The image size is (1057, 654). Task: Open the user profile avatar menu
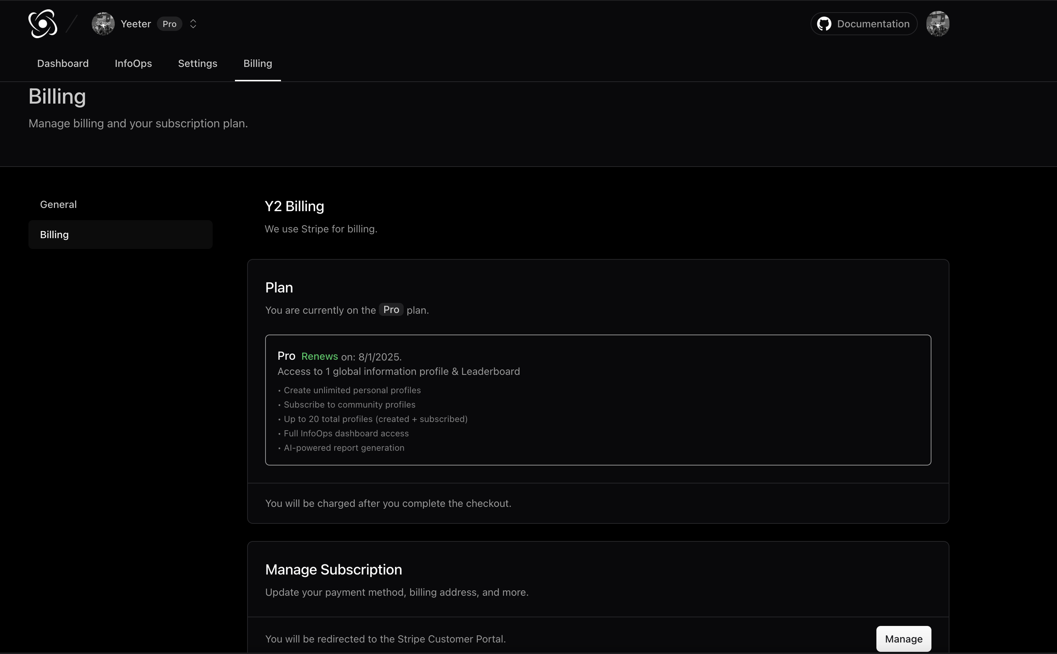937,24
